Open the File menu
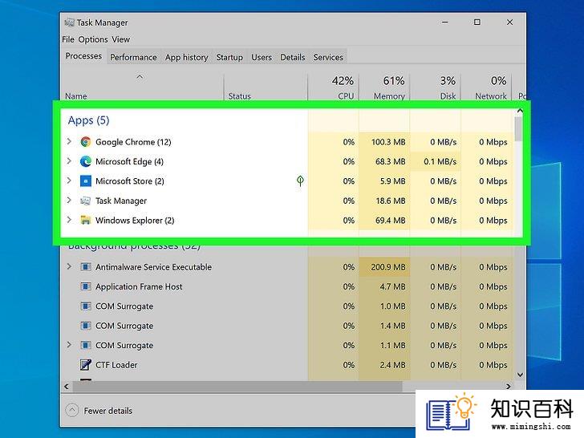This screenshot has height=438, width=584. tap(68, 39)
